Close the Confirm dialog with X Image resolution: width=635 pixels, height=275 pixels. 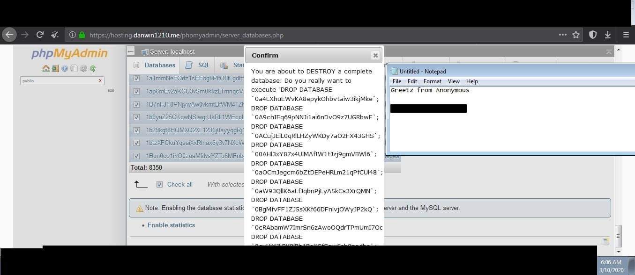(375, 55)
